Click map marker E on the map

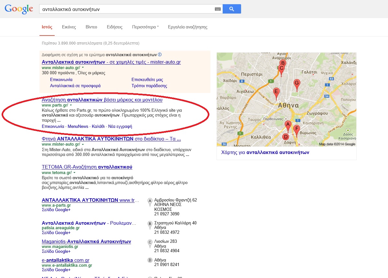point(276,93)
